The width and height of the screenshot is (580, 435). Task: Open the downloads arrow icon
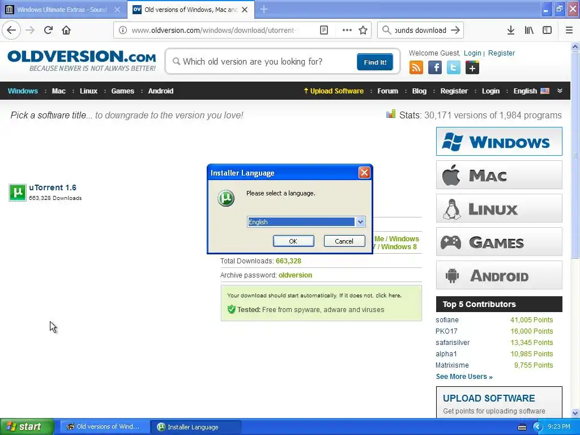pos(511,30)
